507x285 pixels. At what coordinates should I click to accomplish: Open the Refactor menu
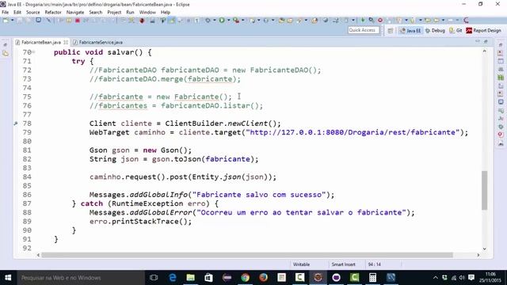[53, 13]
